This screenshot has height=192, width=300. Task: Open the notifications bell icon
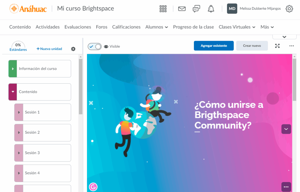211,9
